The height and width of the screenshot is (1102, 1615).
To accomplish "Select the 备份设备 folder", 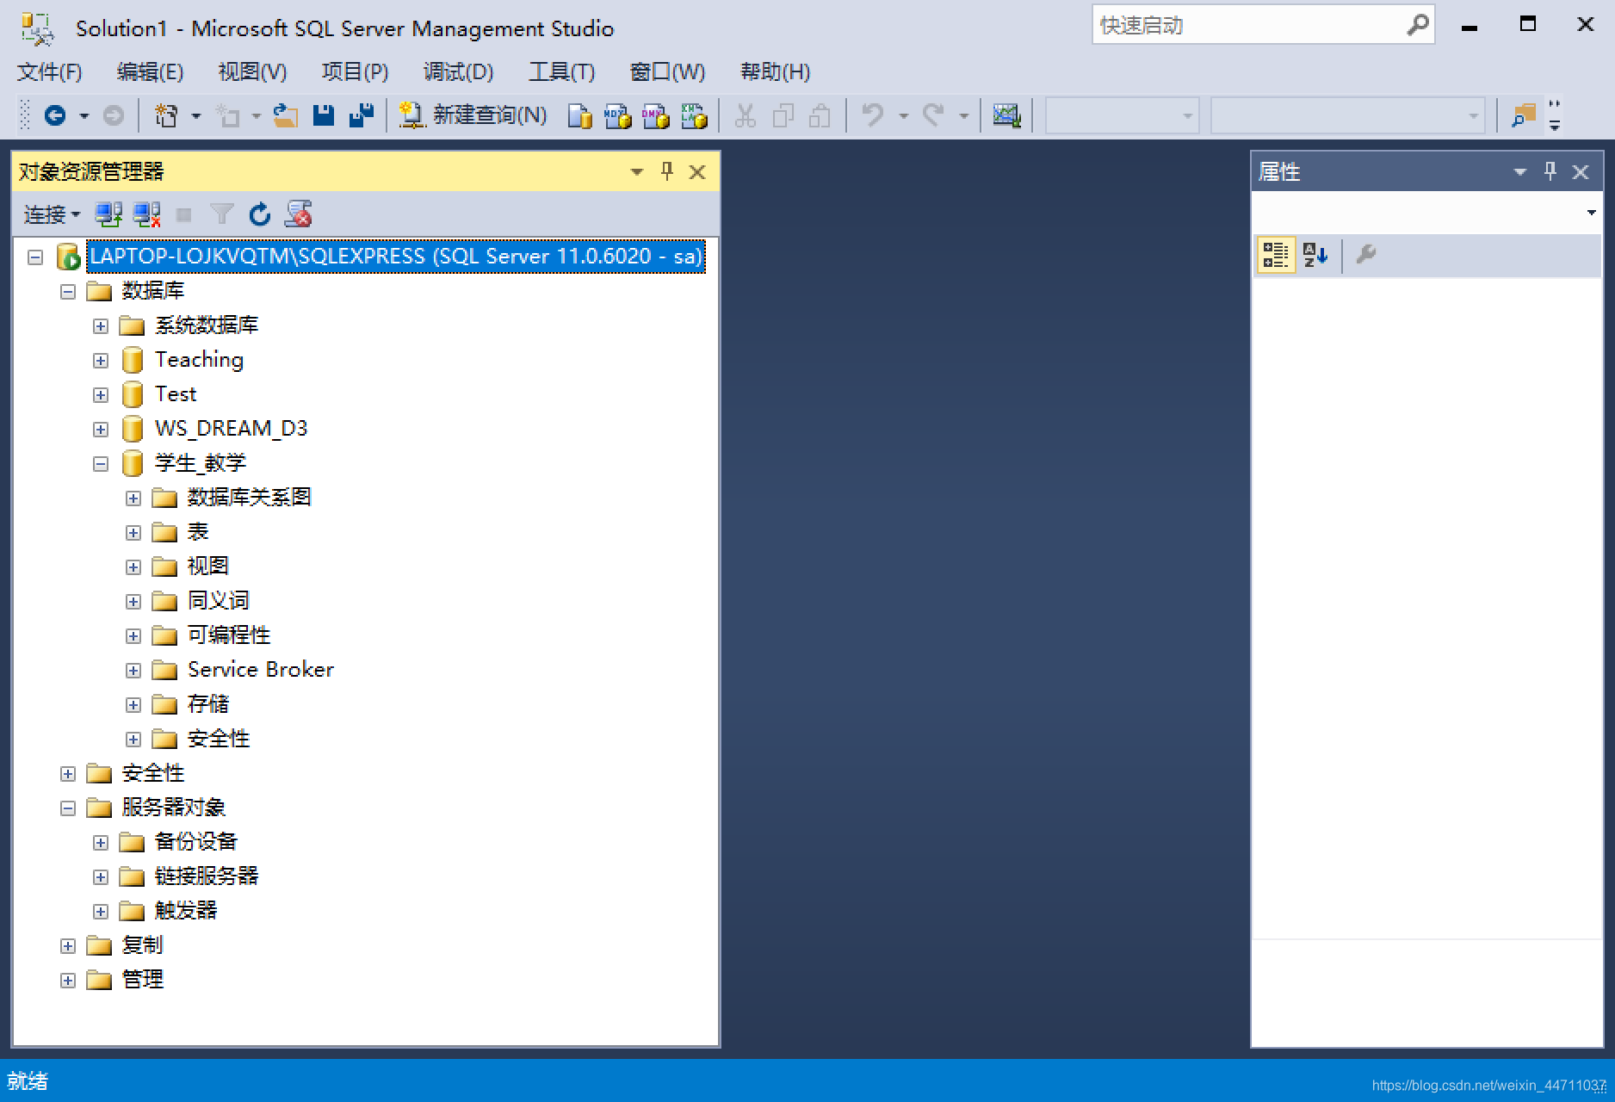I will pos(196,842).
